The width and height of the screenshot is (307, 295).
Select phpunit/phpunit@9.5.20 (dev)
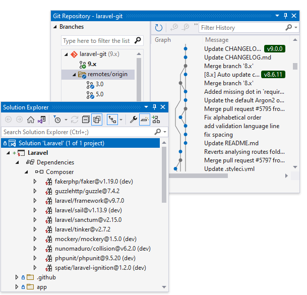[95, 258]
